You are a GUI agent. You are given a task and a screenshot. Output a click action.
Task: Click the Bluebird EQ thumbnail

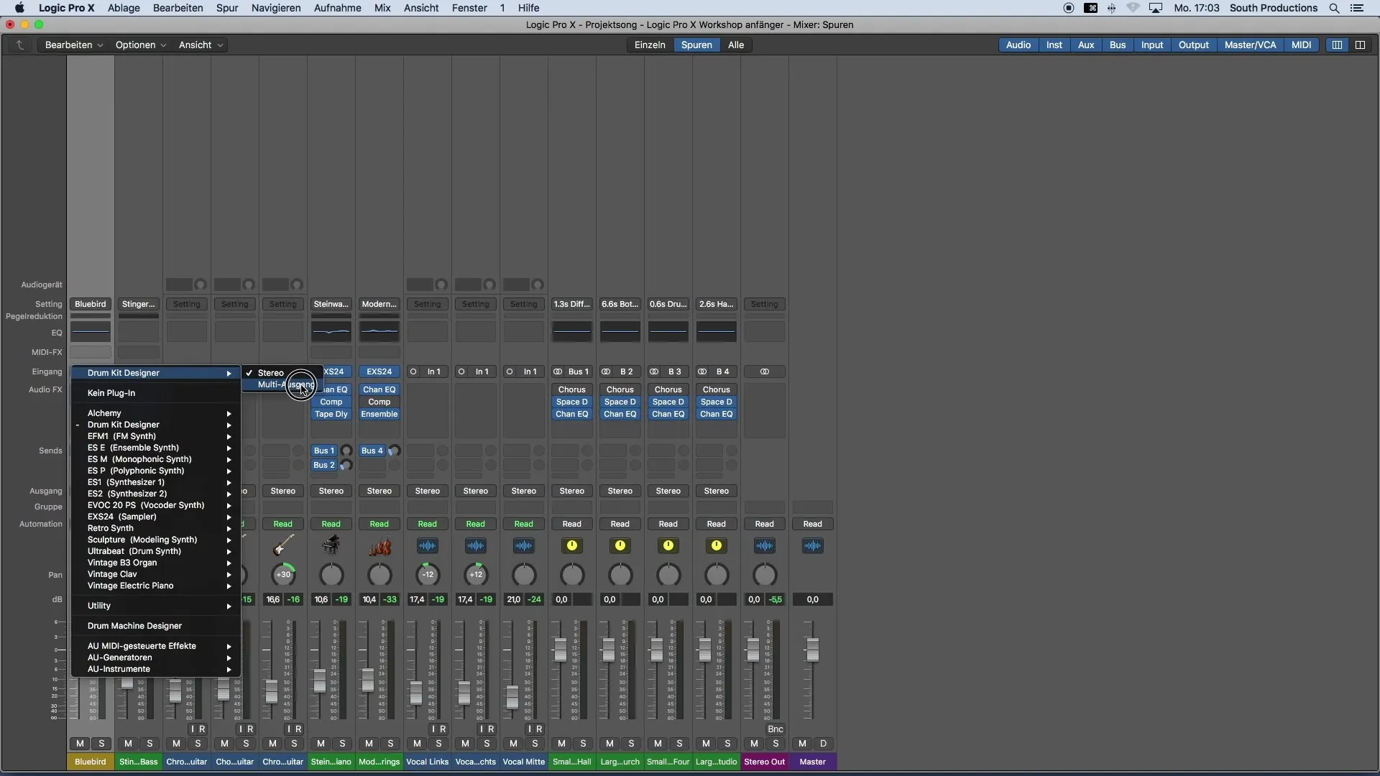pyautogui.click(x=91, y=332)
